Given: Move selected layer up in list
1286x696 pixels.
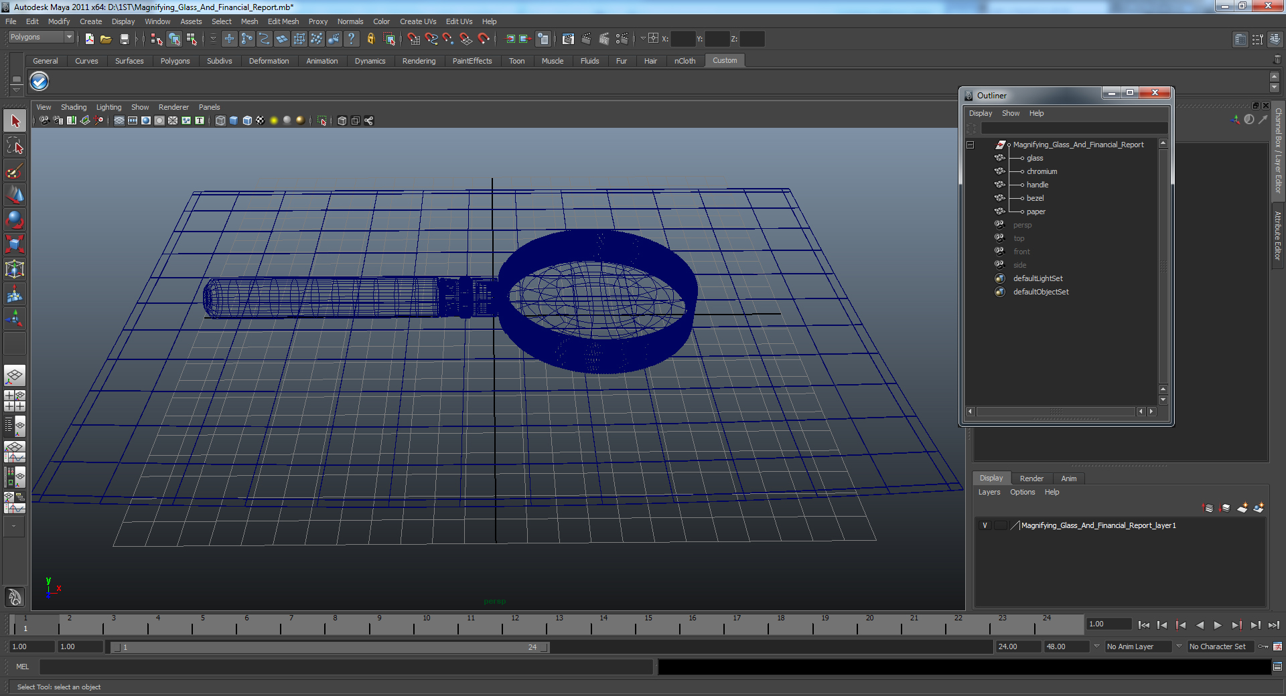Looking at the screenshot, I should (1208, 508).
